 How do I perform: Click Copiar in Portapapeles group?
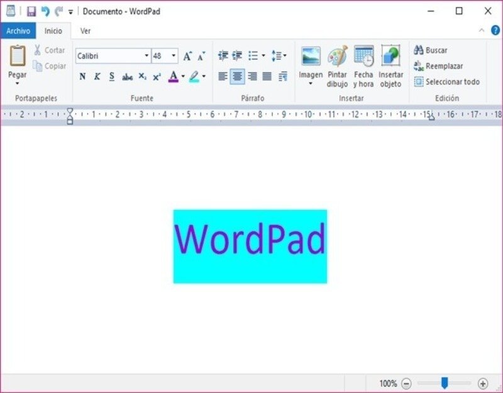(50, 66)
